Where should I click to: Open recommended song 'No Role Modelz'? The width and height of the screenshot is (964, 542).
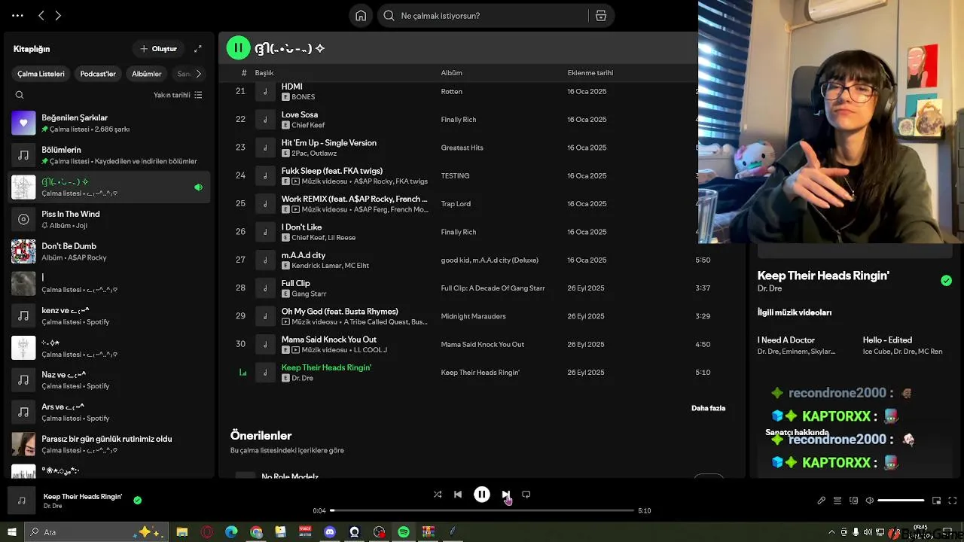[x=290, y=477]
